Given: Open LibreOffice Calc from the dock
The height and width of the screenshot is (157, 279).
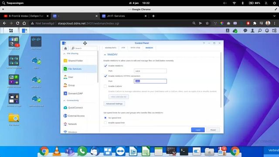Looking at the screenshot, I should pyautogui.click(x=146, y=151).
